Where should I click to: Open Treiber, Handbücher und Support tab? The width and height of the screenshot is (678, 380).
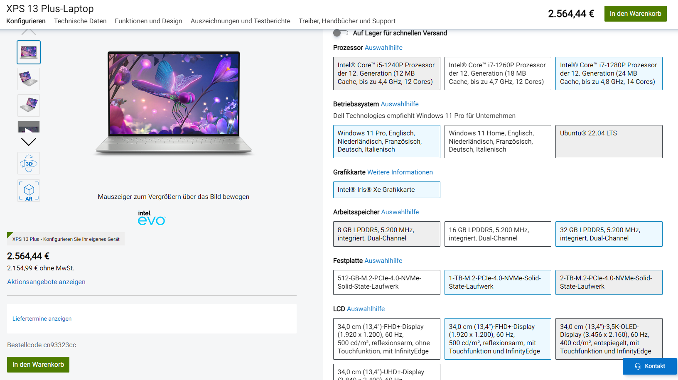click(347, 21)
